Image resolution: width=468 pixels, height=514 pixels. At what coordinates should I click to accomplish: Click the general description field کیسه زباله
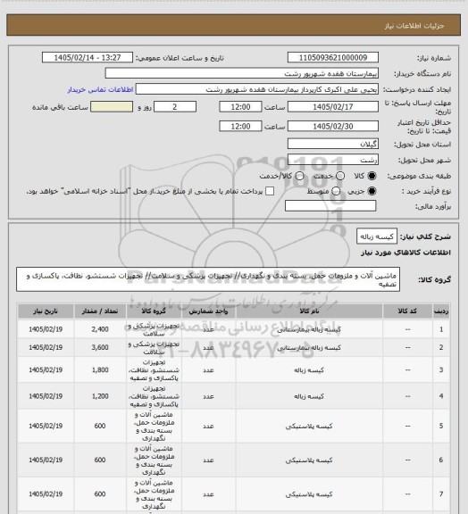(x=377, y=236)
